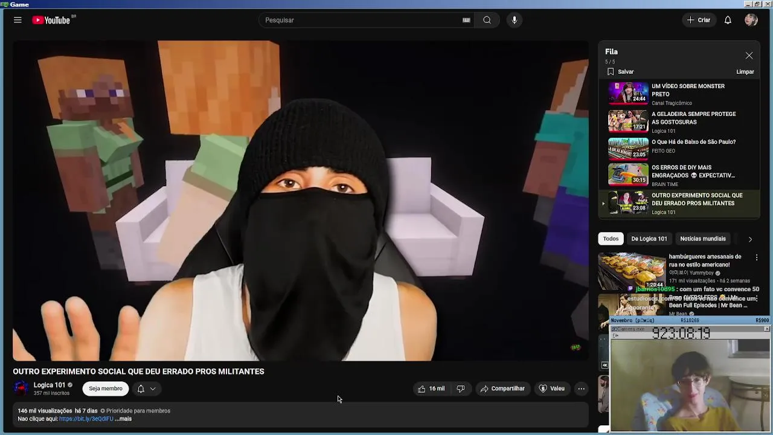Screen dimensions: 773x435
Task: Dislike the video with thumbs down
Action: tap(461, 388)
